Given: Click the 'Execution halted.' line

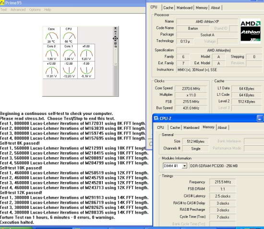Looking at the screenshot, I should (17, 222).
